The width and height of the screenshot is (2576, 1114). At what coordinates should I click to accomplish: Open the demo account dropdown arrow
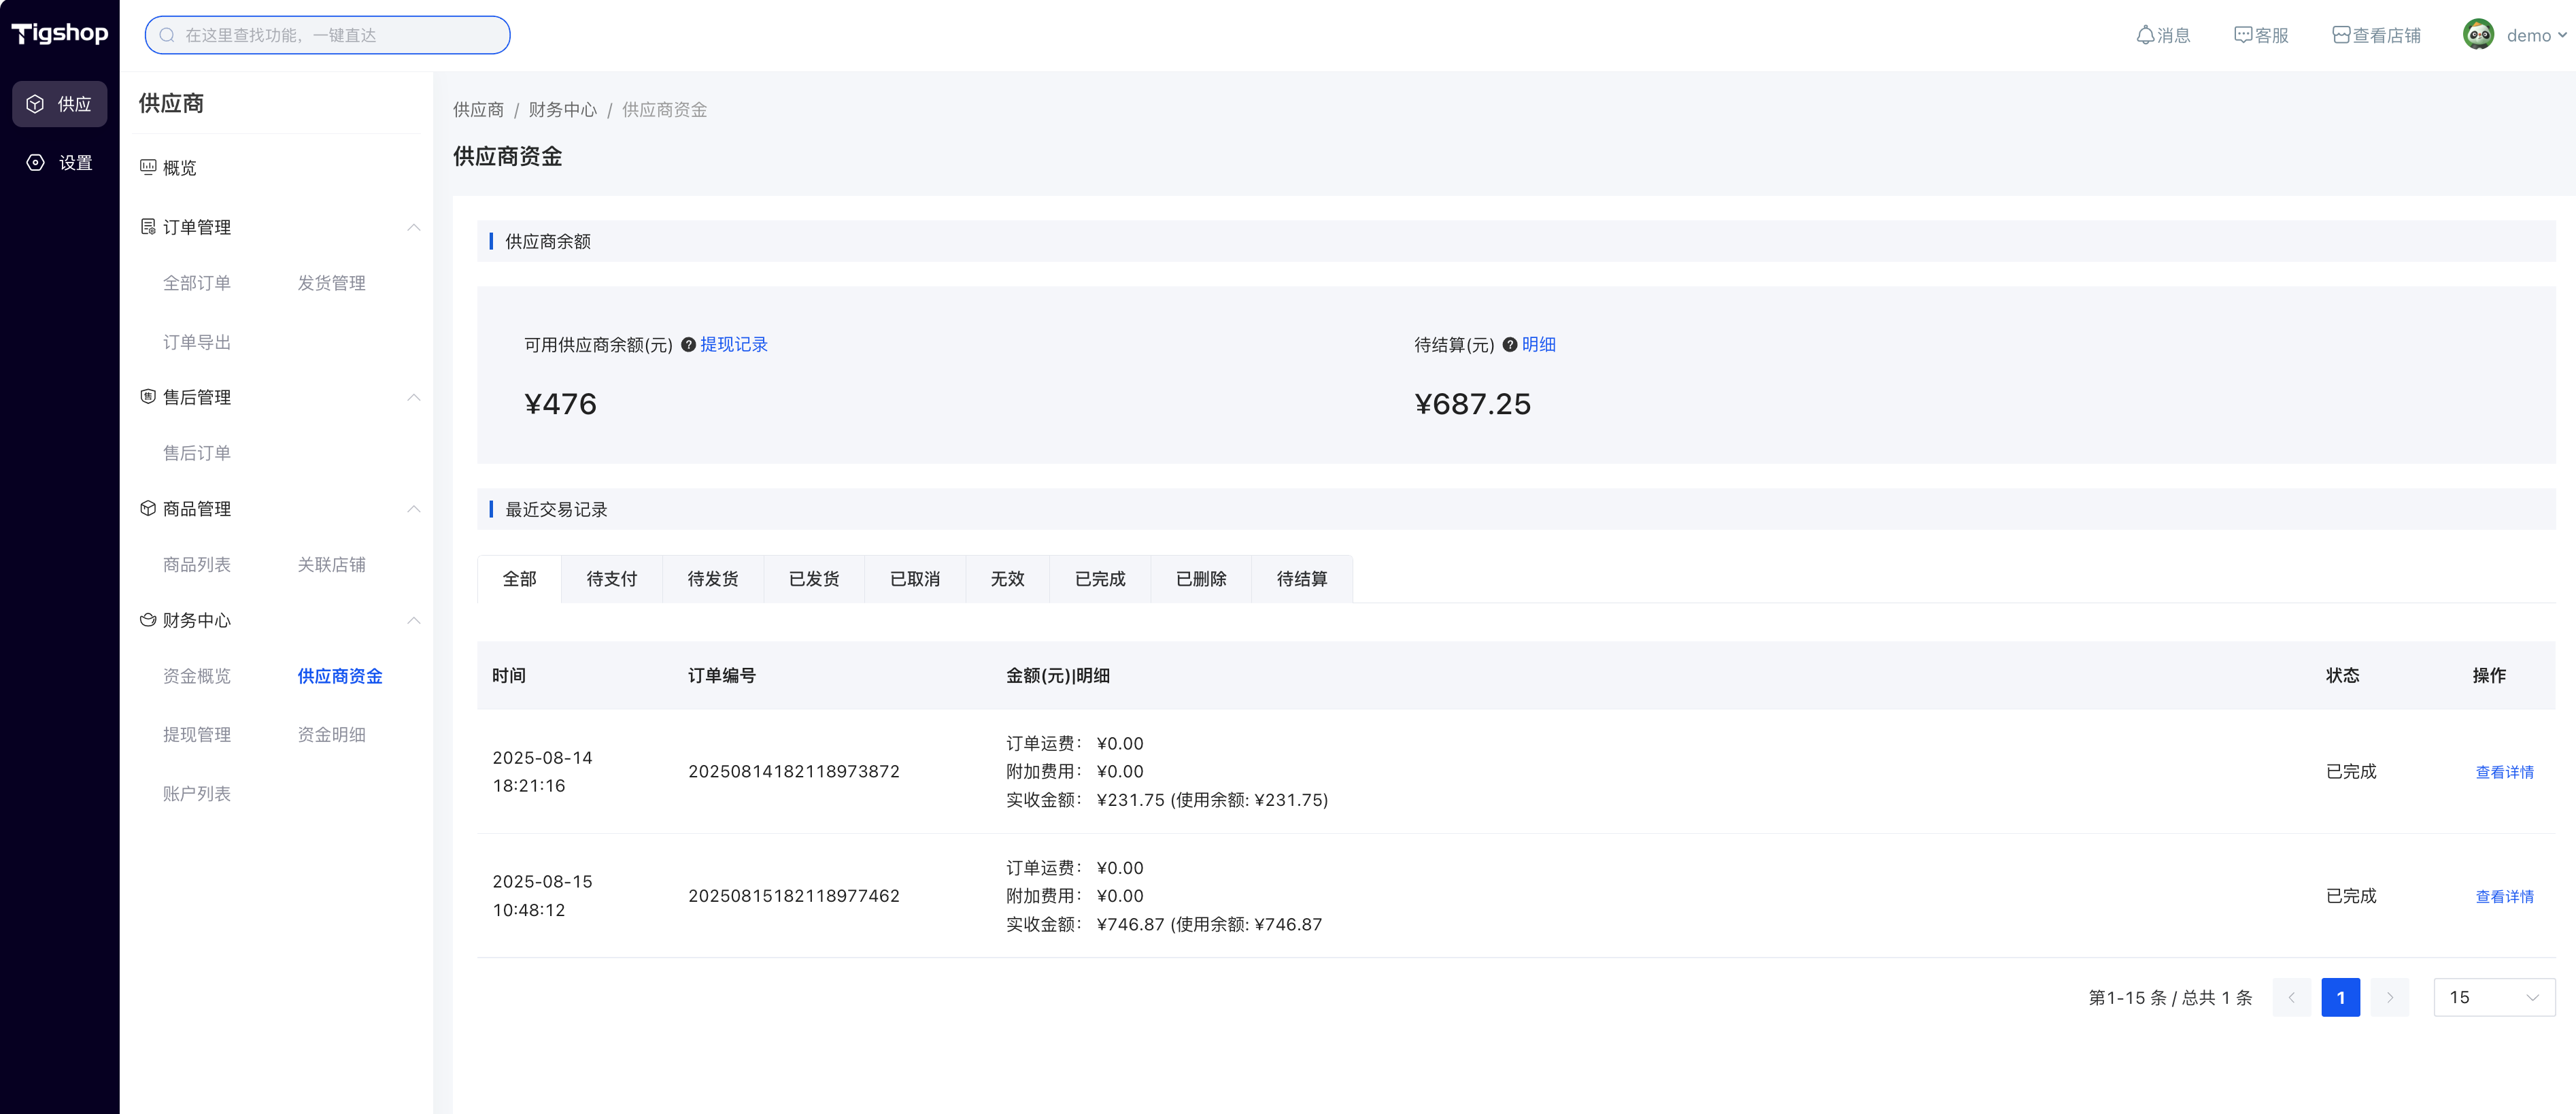2562,35
